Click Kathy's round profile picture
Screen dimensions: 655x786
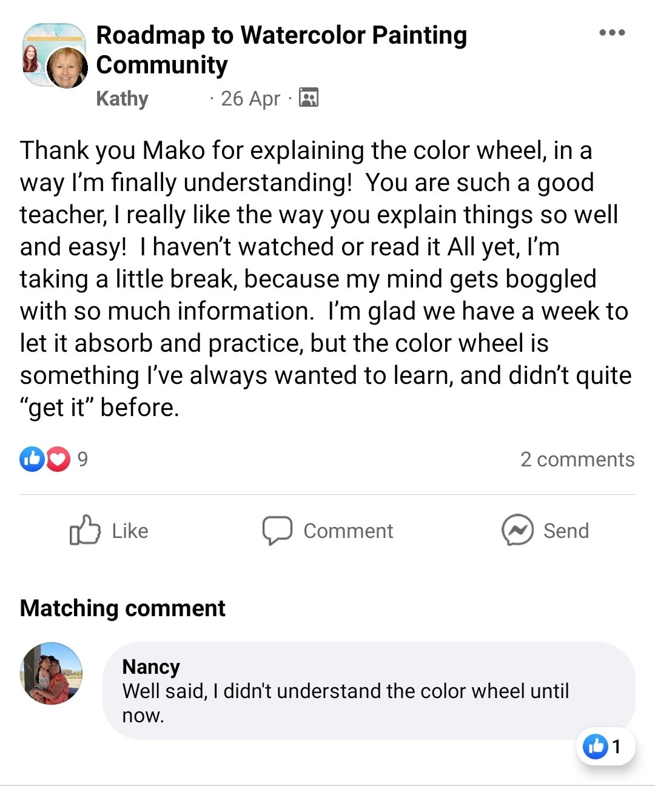(x=67, y=68)
